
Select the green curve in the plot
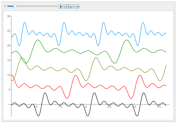[x=38, y=40]
